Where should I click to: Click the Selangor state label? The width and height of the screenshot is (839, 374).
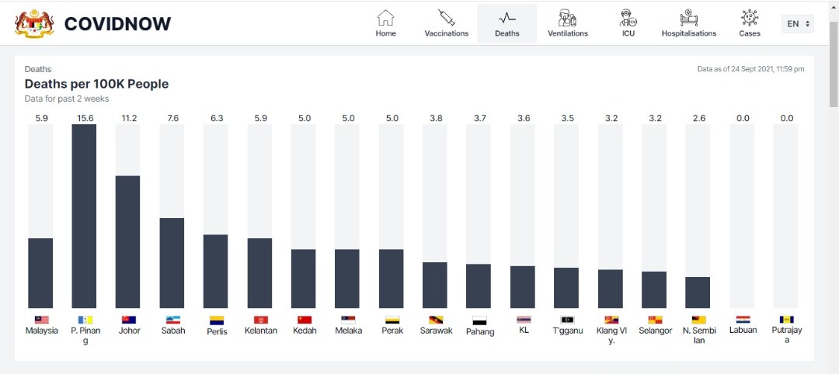[x=655, y=331]
